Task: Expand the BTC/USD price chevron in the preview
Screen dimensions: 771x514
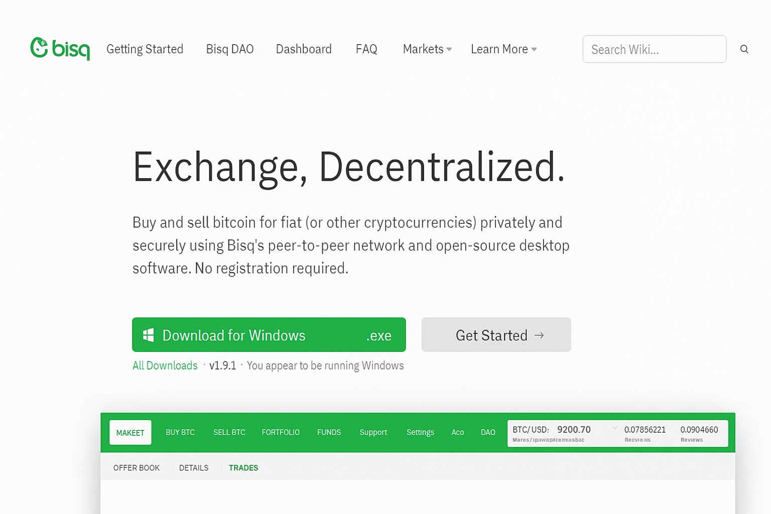Action: [615, 428]
